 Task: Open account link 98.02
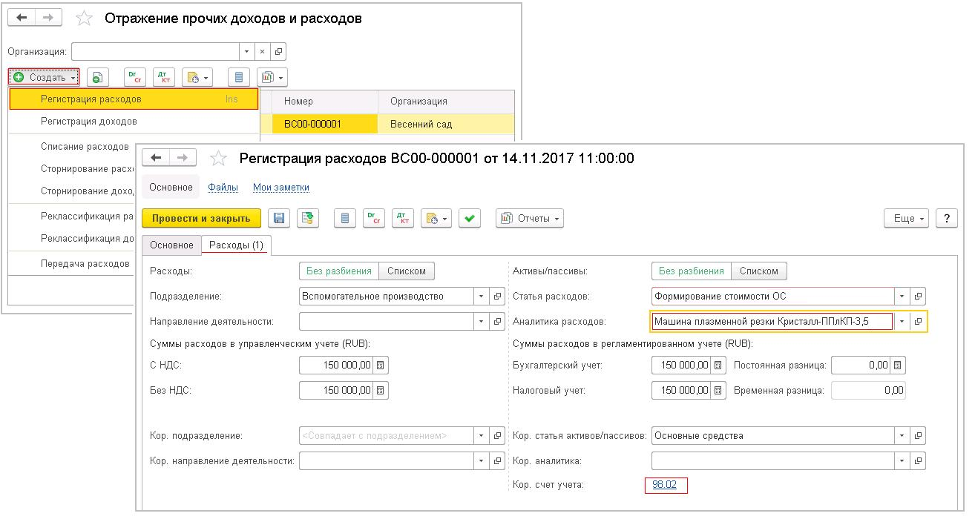pos(665,485)
